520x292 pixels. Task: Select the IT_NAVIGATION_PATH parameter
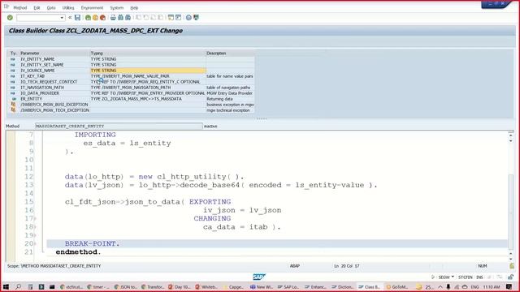(x=42, y=88)
